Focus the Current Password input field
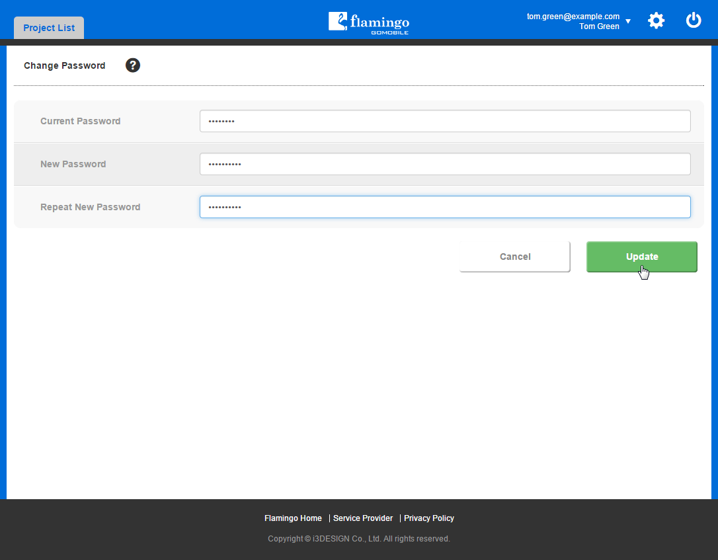Image resolution: width=718 pixels, height=560 pixels. tap(445, 121)
